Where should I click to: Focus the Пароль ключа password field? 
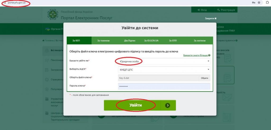pyautogui.click(x=164, y=86)
